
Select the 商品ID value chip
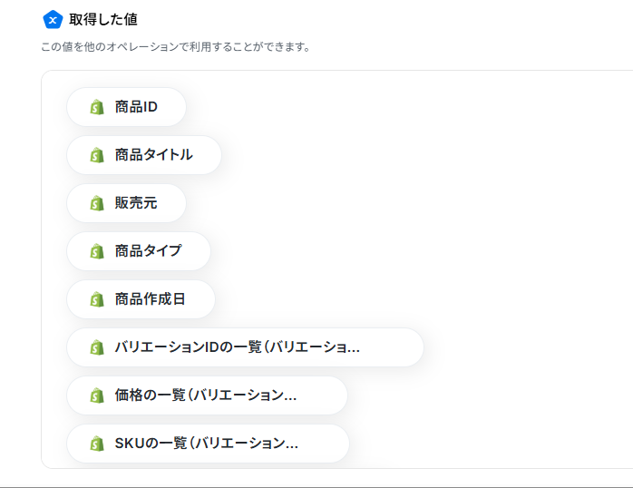pyautogui.click(x=126, y=107)
